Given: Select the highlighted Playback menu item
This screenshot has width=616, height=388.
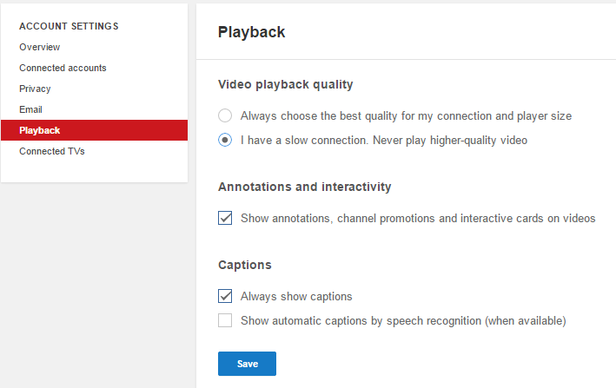Looking at the screenshot, I should pos(95,130).
